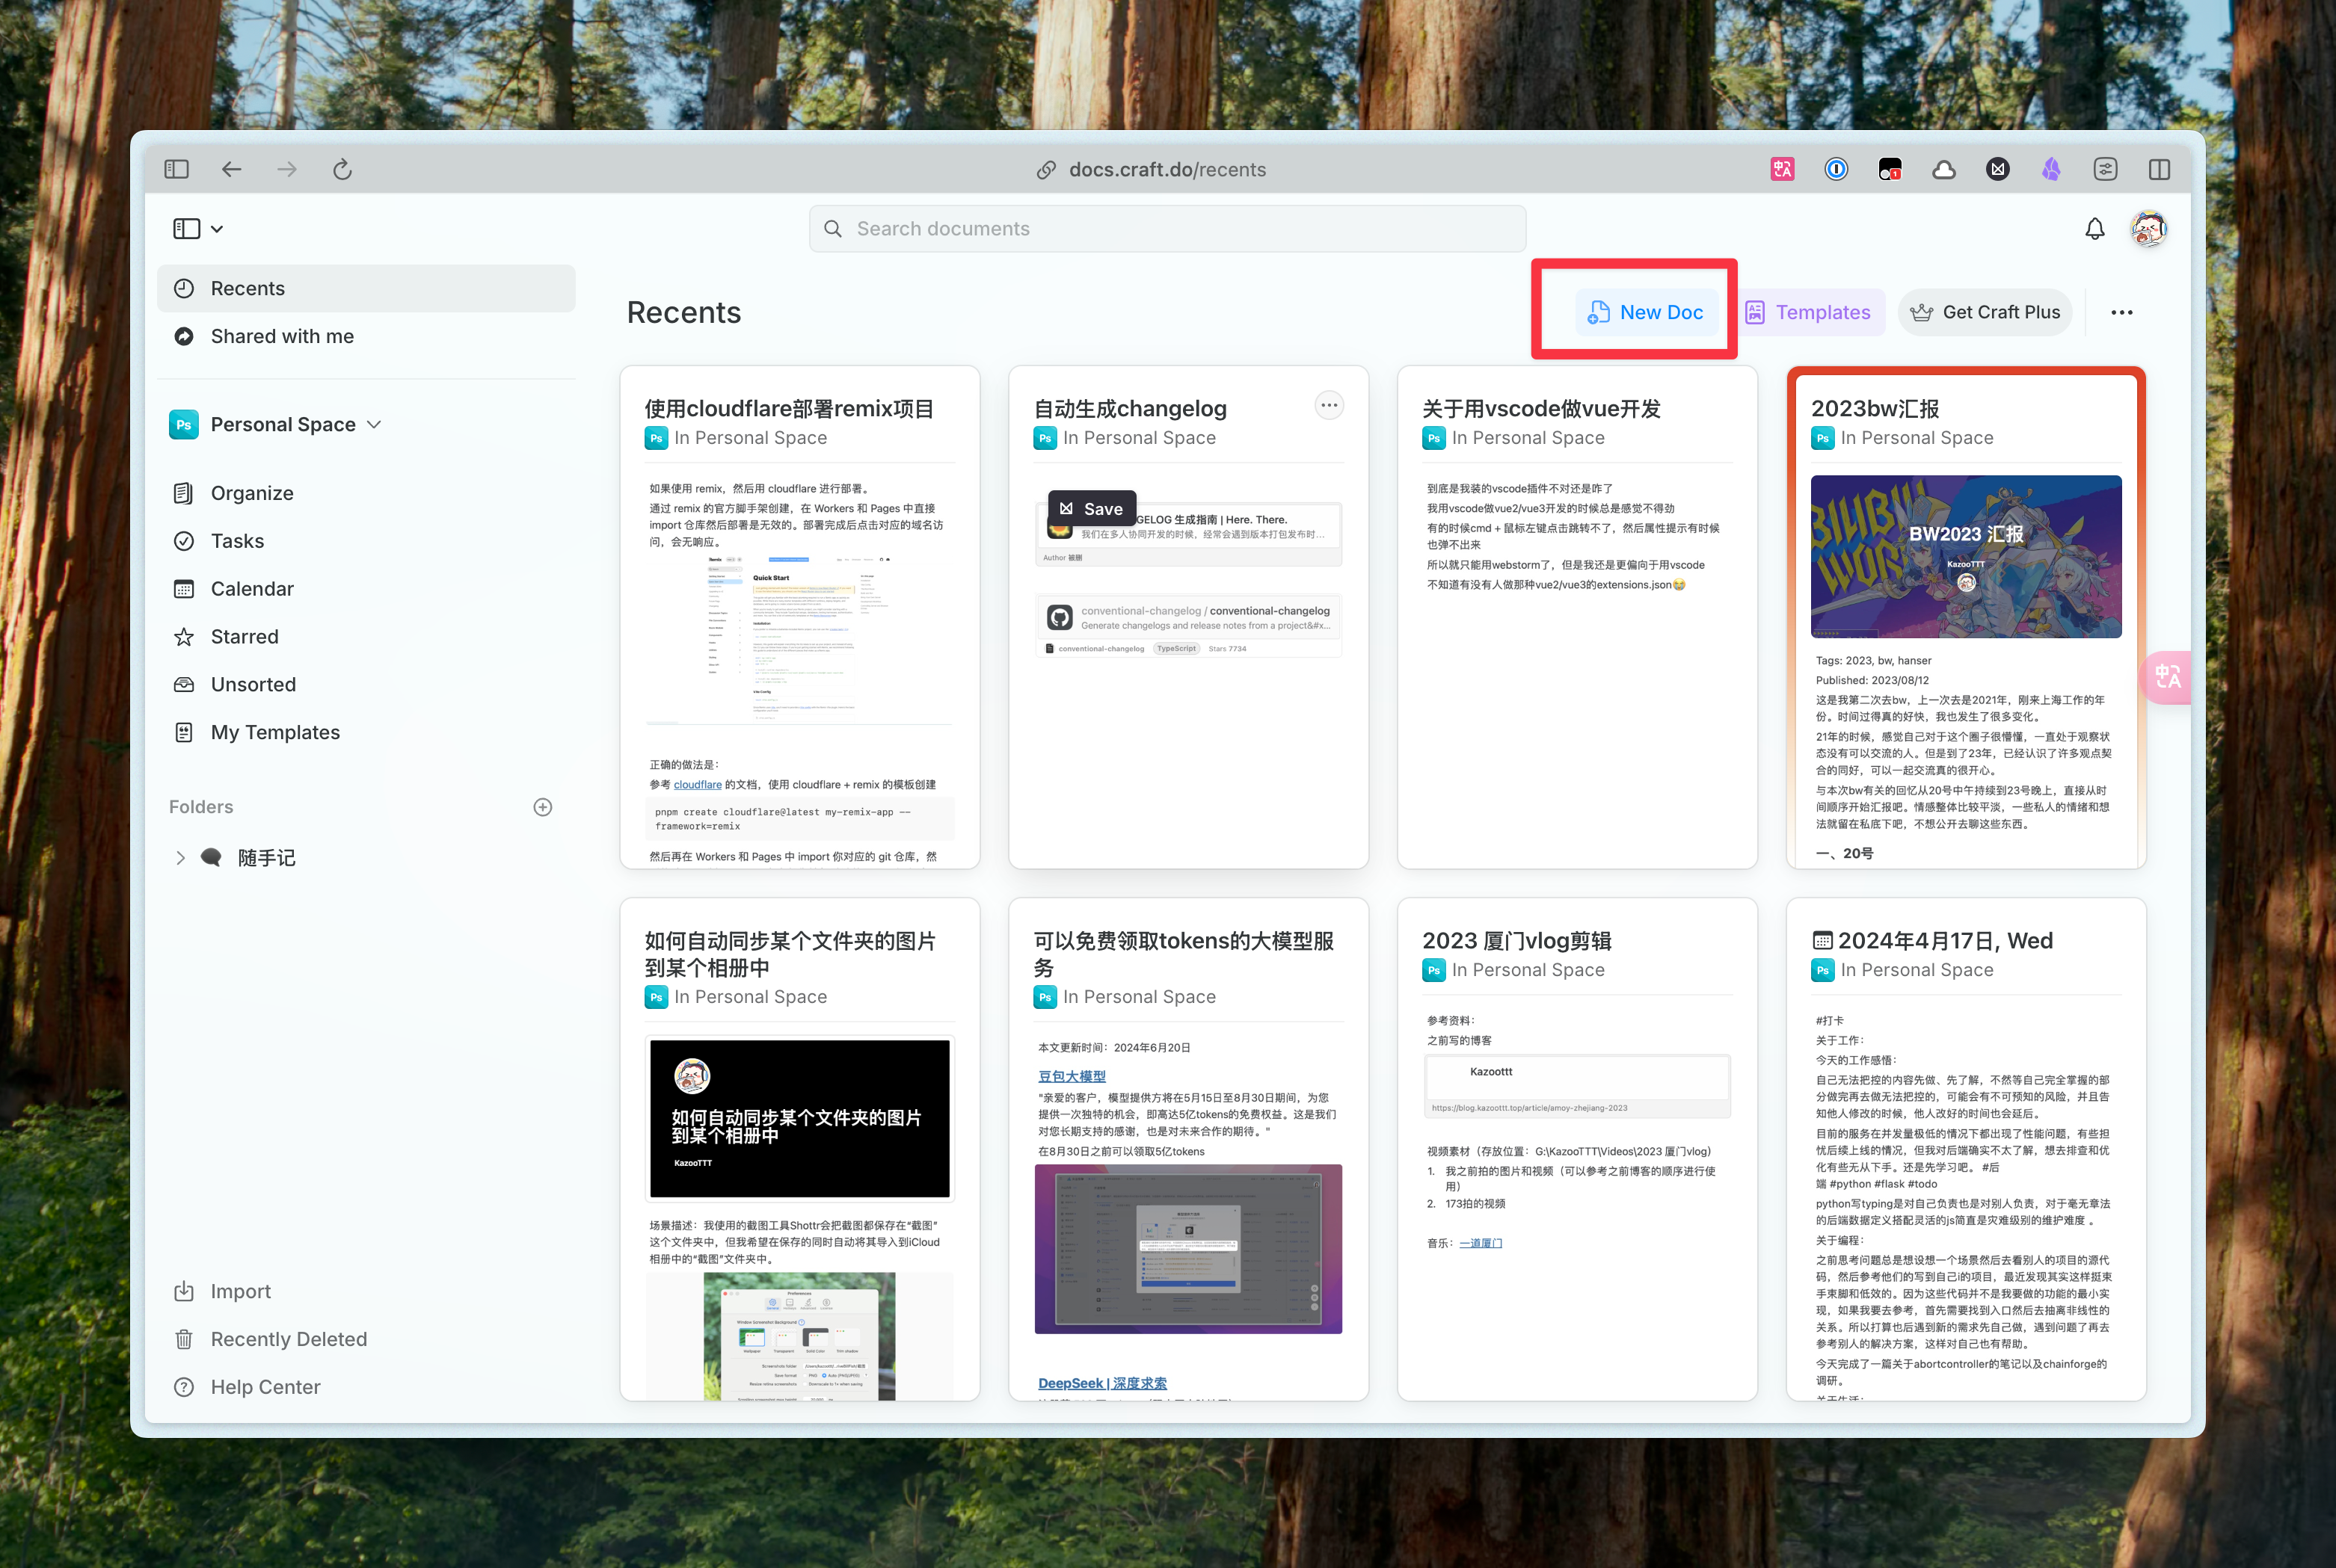
Task: Open Shared with me
Action: tap(366, 336)
